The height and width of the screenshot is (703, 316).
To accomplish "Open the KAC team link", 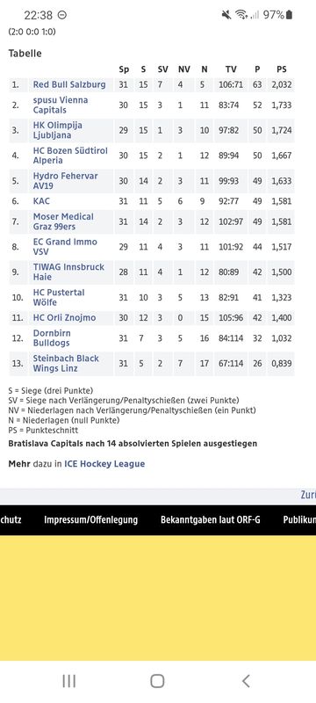I will click(x=41, y=201).
